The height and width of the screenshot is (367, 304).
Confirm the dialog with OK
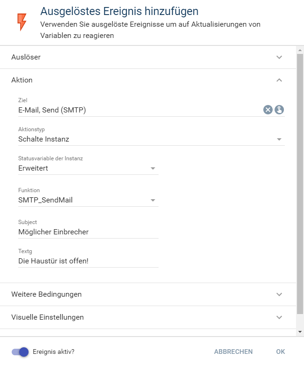[x=280, y=352]
